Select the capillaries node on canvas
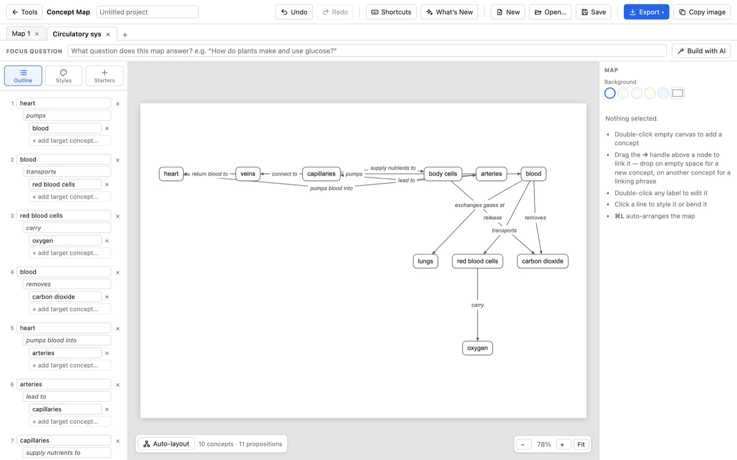The image size is (737, 460). point(321,174)
